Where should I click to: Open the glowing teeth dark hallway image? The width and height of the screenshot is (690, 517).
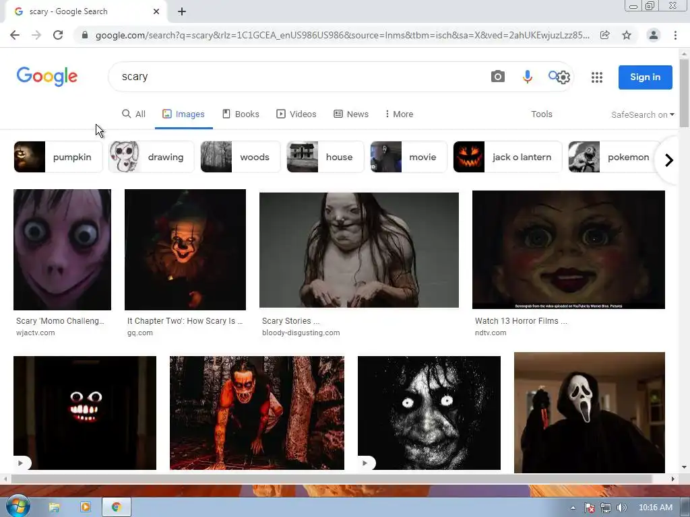click(x=85, y=413)
